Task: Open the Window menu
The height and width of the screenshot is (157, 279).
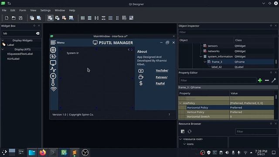Action: [60, 10]
